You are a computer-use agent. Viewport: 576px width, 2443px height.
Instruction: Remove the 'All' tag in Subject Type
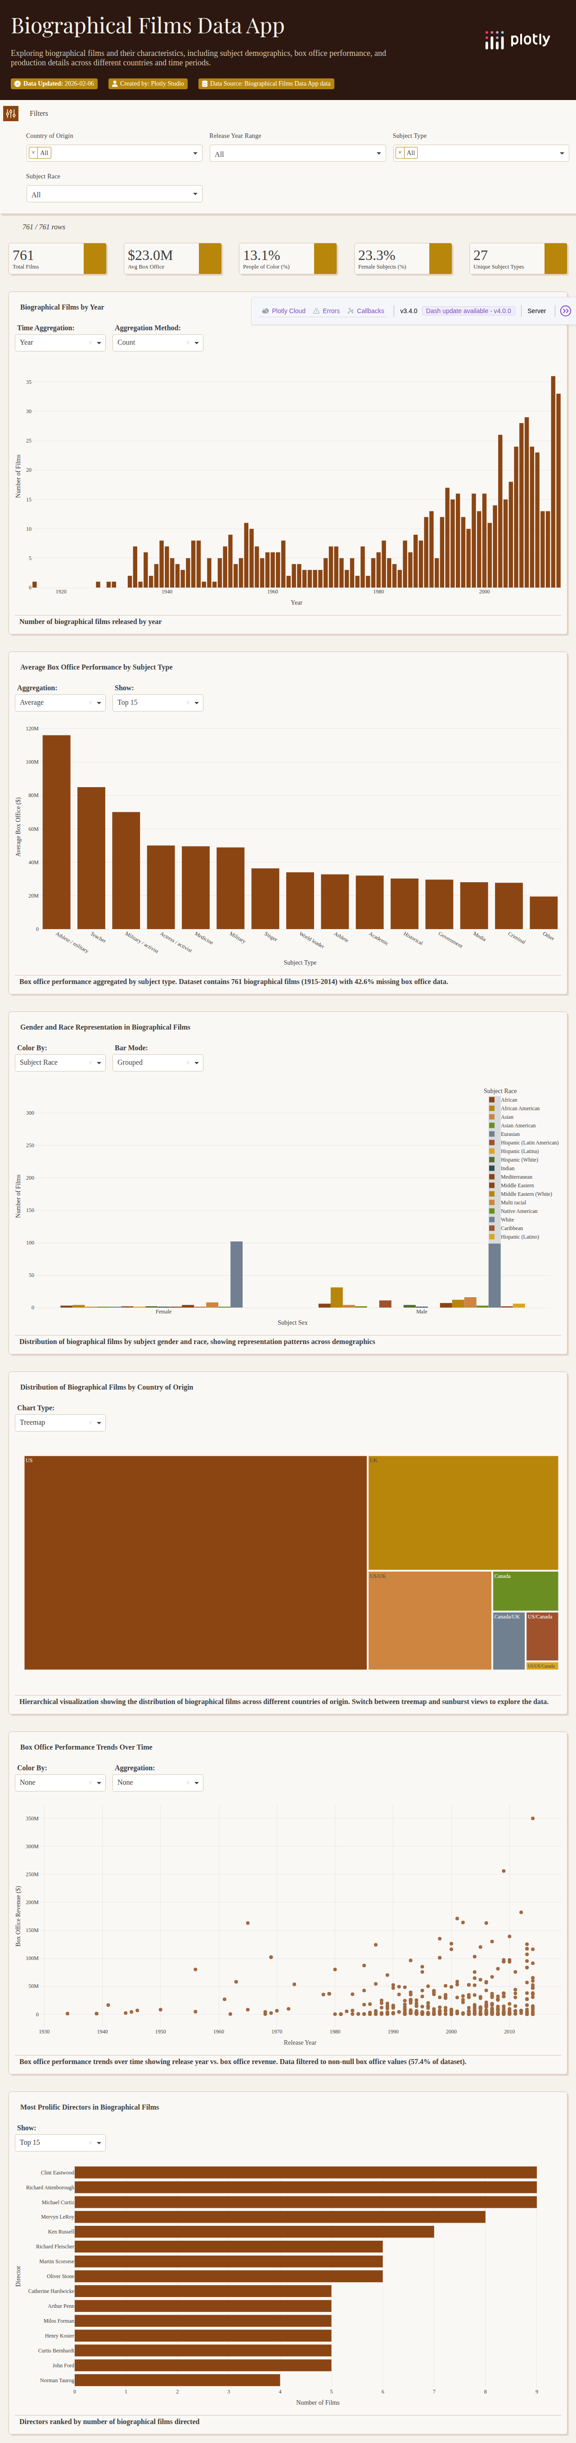coord(400,153)
